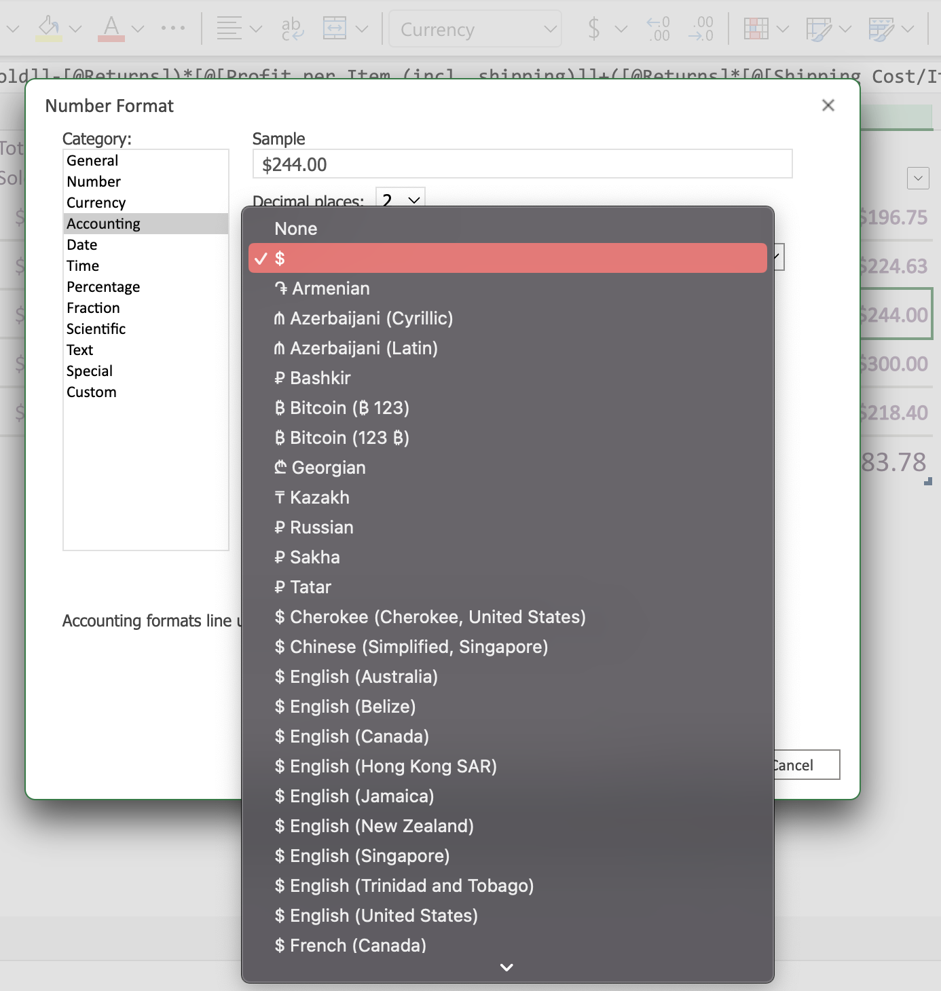
Task: Click the merge cells icon
Action: coord(335,29)
